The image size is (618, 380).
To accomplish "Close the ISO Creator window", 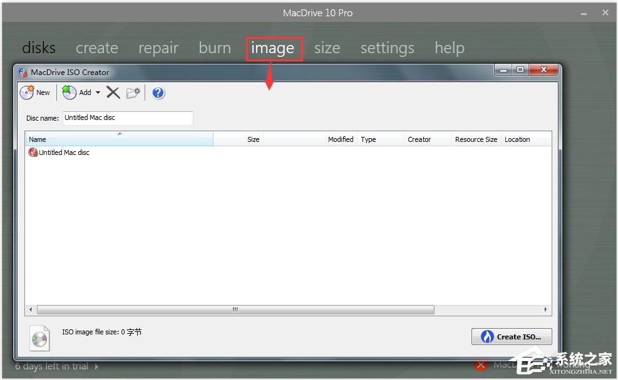I will point(543,69).
